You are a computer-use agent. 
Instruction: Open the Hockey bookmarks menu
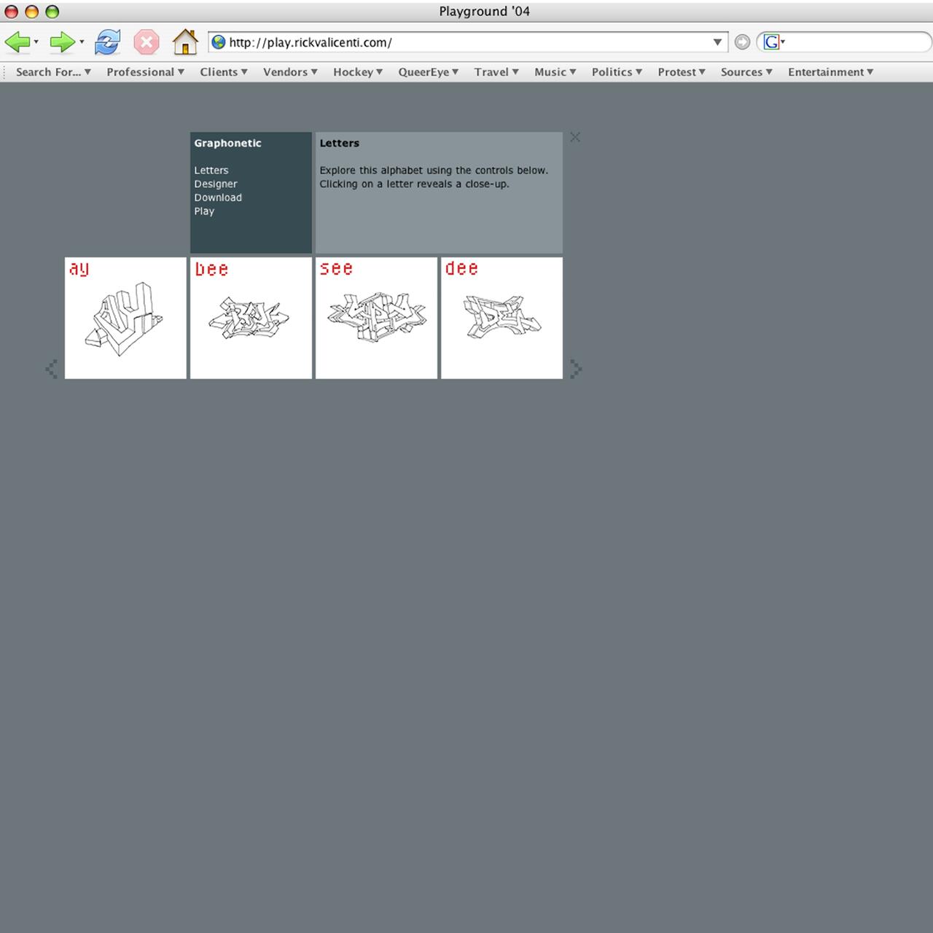pyautogui.click(x=357, y=71)
